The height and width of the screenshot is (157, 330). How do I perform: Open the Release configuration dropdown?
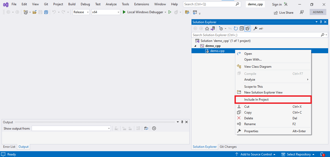81,12
